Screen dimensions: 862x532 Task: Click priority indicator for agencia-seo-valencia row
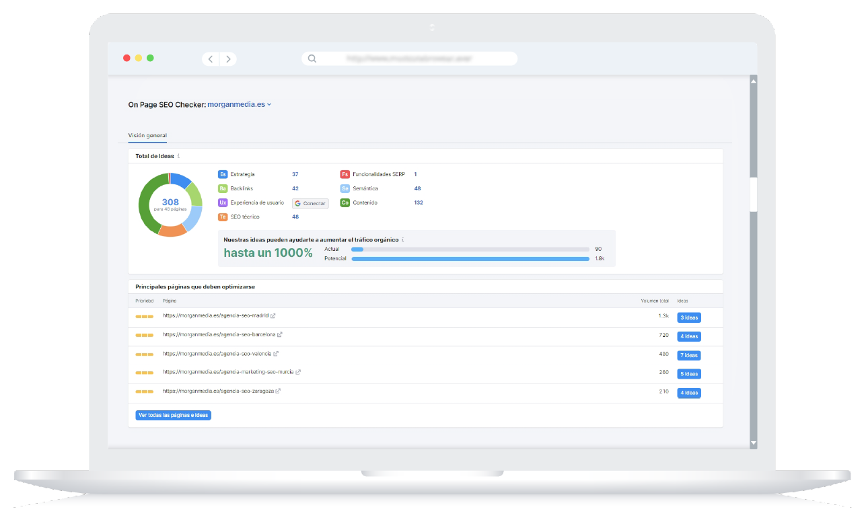(144, 354)
